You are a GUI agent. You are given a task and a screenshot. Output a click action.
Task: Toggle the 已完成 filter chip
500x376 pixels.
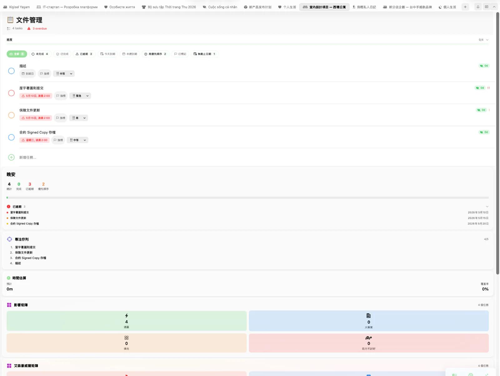click(x=62, y=54)
